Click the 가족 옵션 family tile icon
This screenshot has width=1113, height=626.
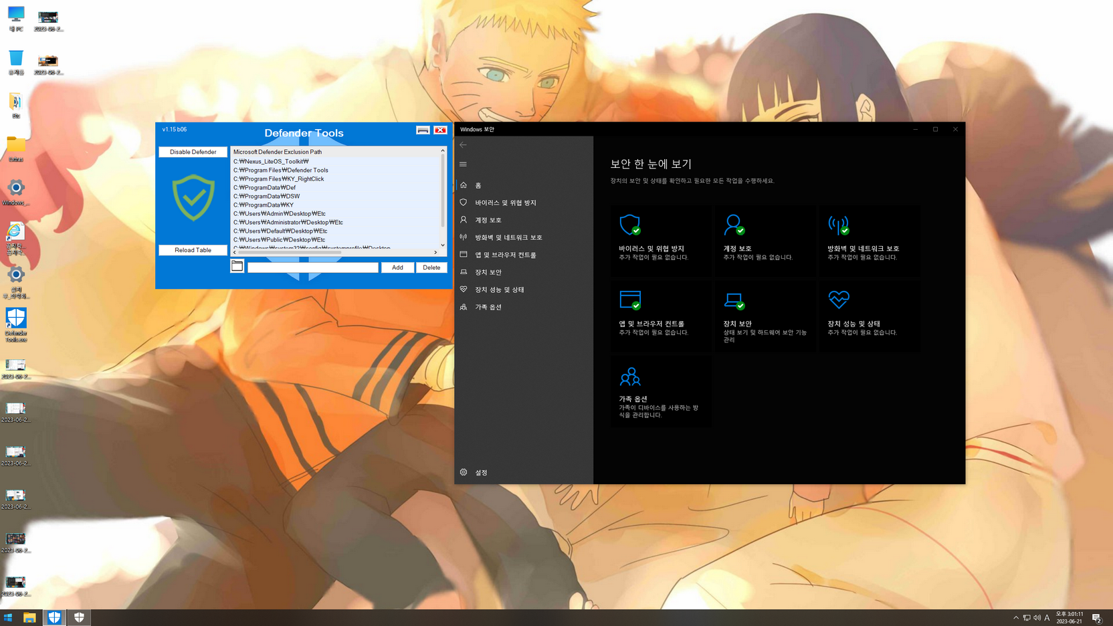tap(630, 377)
